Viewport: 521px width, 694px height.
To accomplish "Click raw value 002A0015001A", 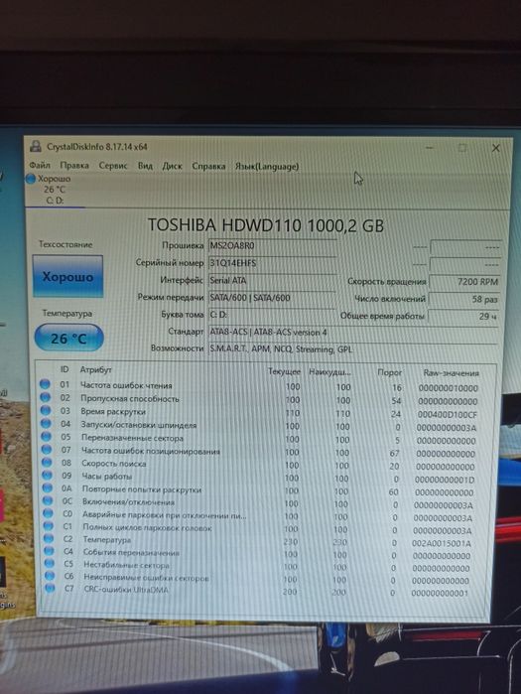I will [441, 543].
